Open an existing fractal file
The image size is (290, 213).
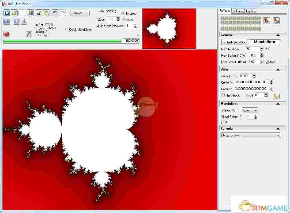click(x=15, y=13)
